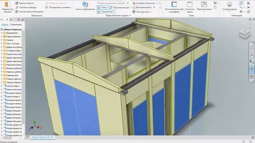Switch to the Сборка browser tab
Image resolution: width=255 pixels, height=143 pixels.
(x=5, y=25)
